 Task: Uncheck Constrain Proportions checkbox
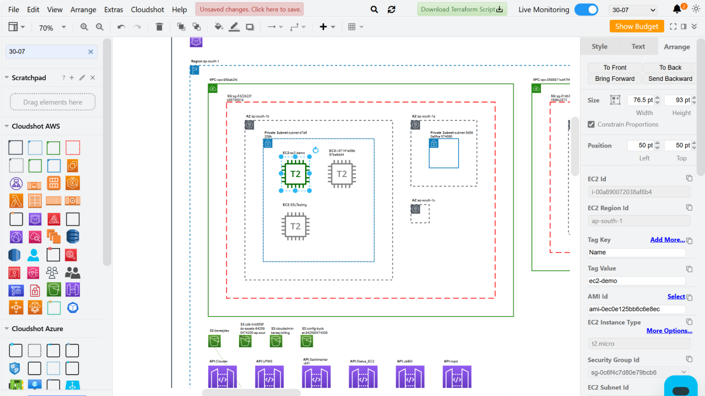(591, 124)
